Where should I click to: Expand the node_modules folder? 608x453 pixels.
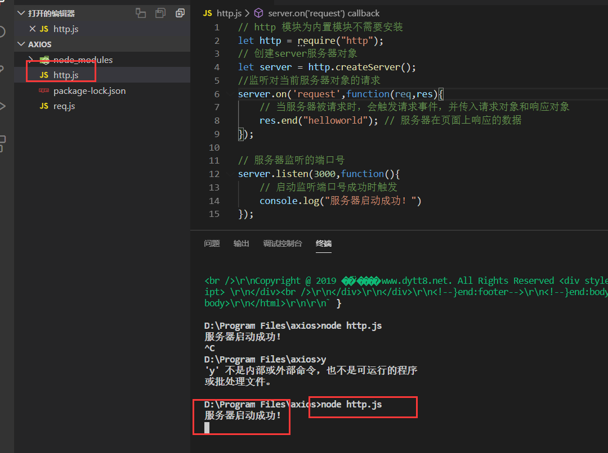pos(31,60)
